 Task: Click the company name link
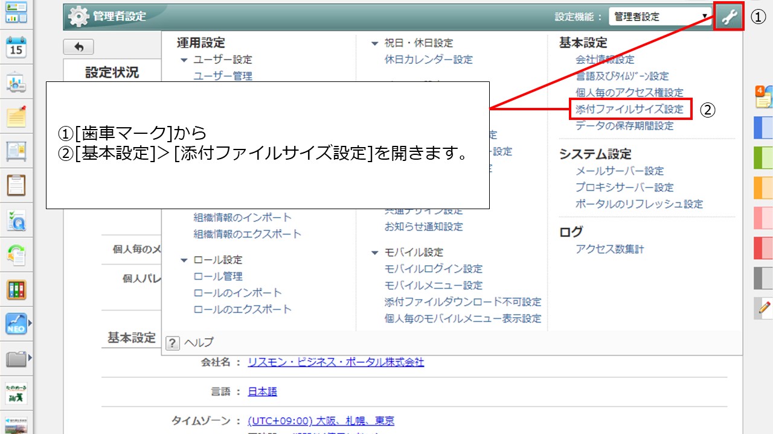(336, 362)
